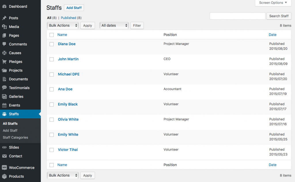Click the Comments speech bubble icon
This screenshot has width=295, height=182.
(5, 44)
